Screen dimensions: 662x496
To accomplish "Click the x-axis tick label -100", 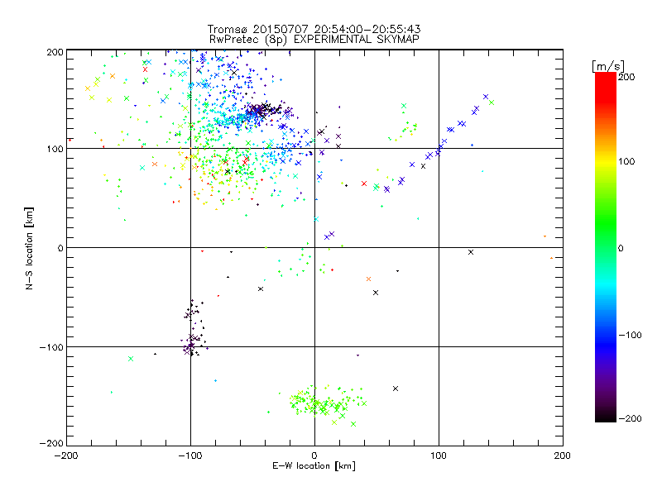I will click(x=190, y=455).
